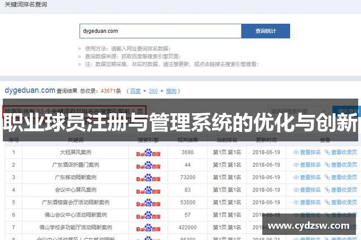Select keyword 广东酒楼宴会厅活动隔断案例
The width and height of the screenshot is (361, 240).
(76, 202)
